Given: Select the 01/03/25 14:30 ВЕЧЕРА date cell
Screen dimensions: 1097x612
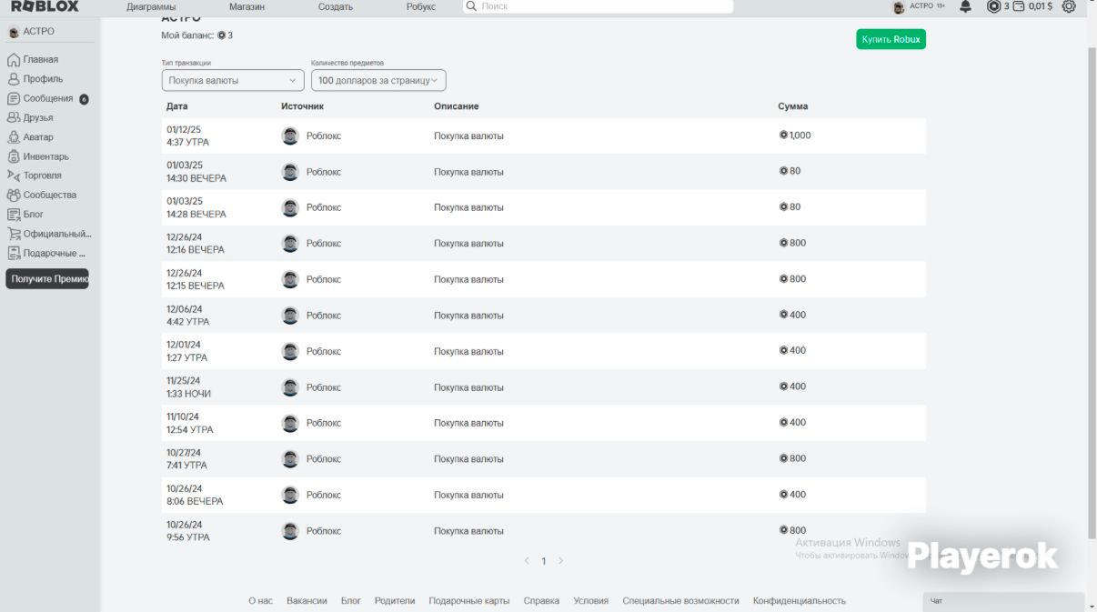Looking at the screenshot, I should click(x=196, y=172).
